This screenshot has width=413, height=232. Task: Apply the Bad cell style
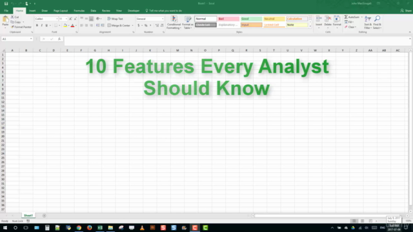[x=228, y=19]
